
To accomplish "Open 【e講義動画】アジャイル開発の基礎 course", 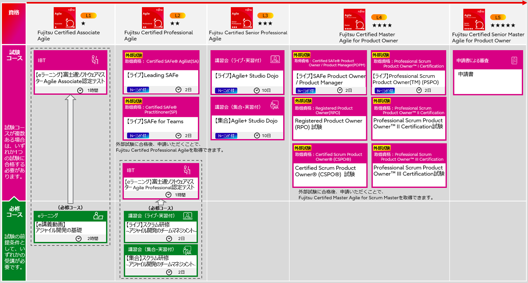I will [x=59, y=227].
